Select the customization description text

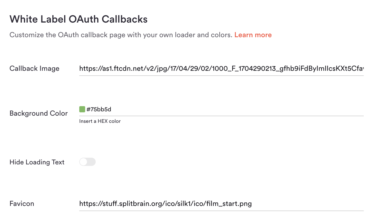click(x=121, y=35)
